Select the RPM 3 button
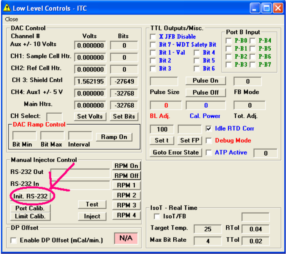This screenshot has width=286, height=254. (126, 205)
